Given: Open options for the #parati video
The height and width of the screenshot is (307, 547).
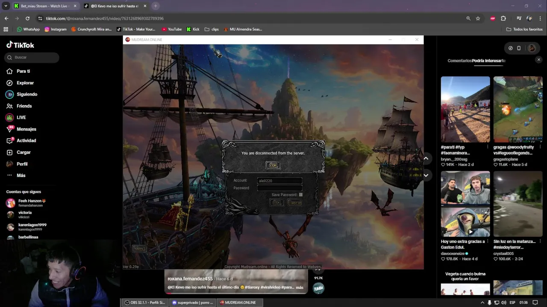Looking at the screenshot, I should [x=488, y=147].
